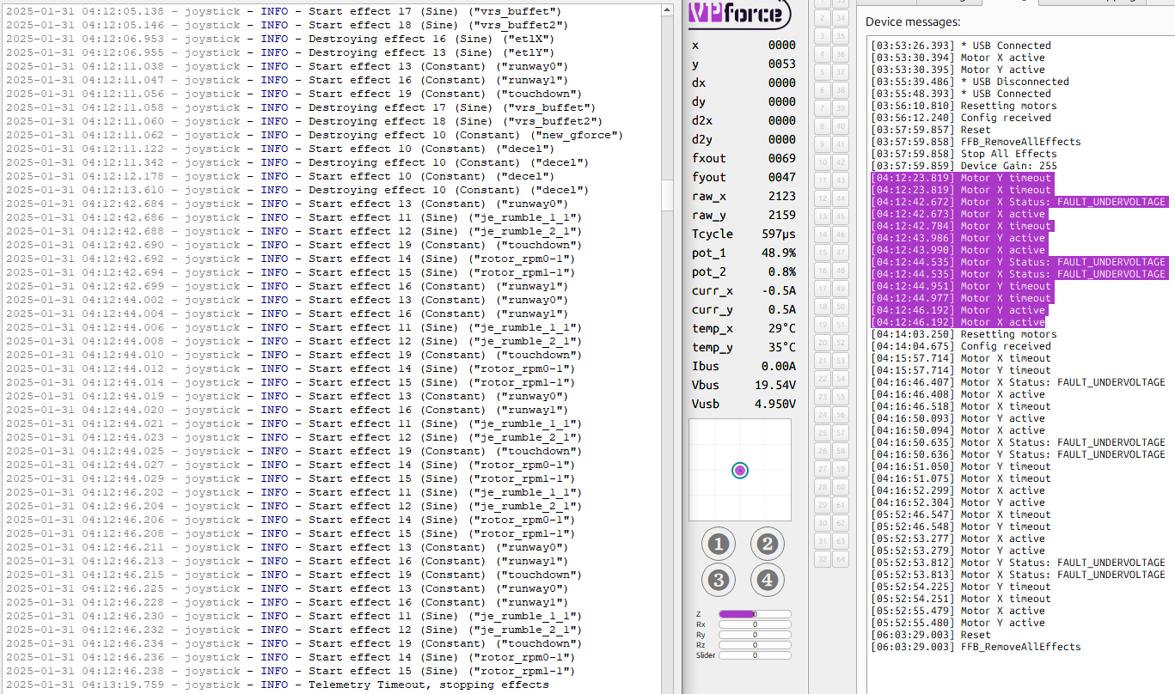Click the 04:16:46.407 Motor X FAULT_UNDERVOLTAGE line
1175x694 pixels.
click(1019, 382)
